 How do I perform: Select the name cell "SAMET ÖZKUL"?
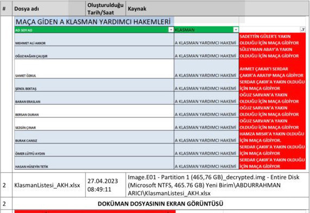point(94,69)
